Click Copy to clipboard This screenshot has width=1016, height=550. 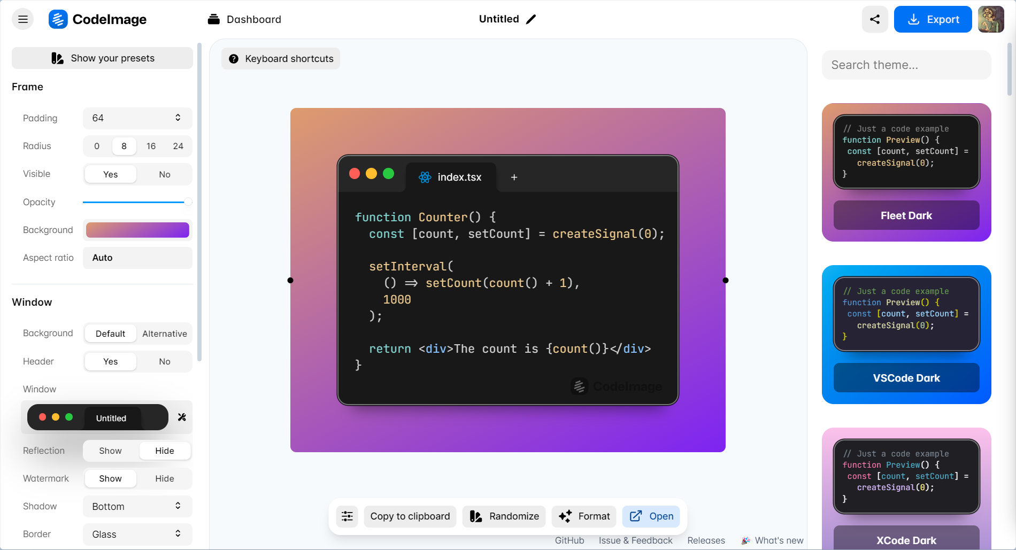pos(410,516)
